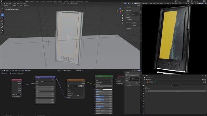Viewport: 207px width, 116px height.
Task: Click the green Y axis gizmo ball
Action: pos(123,11)
